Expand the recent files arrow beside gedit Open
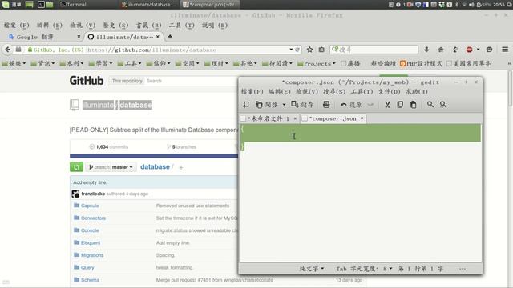 (x=284, y=105)
